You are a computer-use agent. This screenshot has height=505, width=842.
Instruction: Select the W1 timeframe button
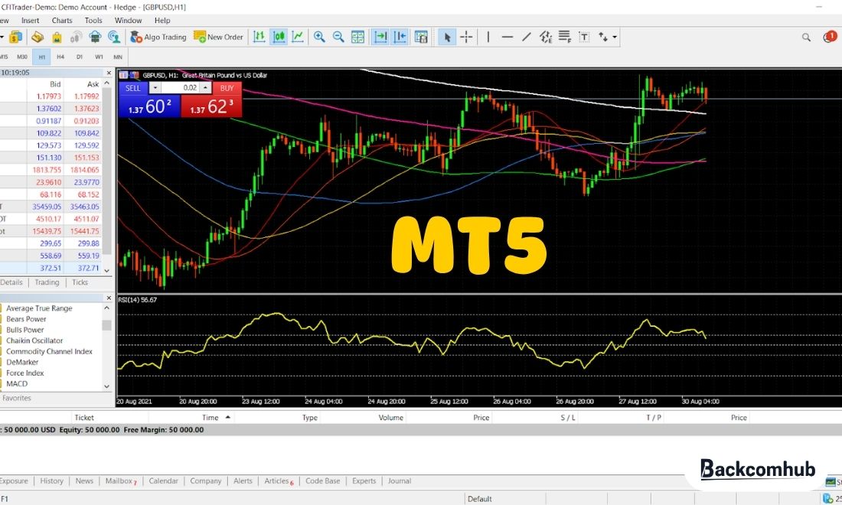click(x=99, y=57)
